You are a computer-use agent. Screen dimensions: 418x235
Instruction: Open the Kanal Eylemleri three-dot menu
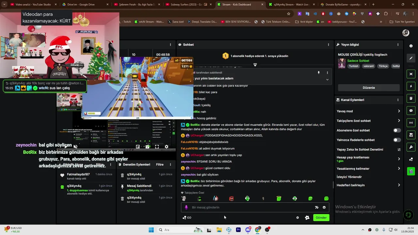tap(398, 100)
